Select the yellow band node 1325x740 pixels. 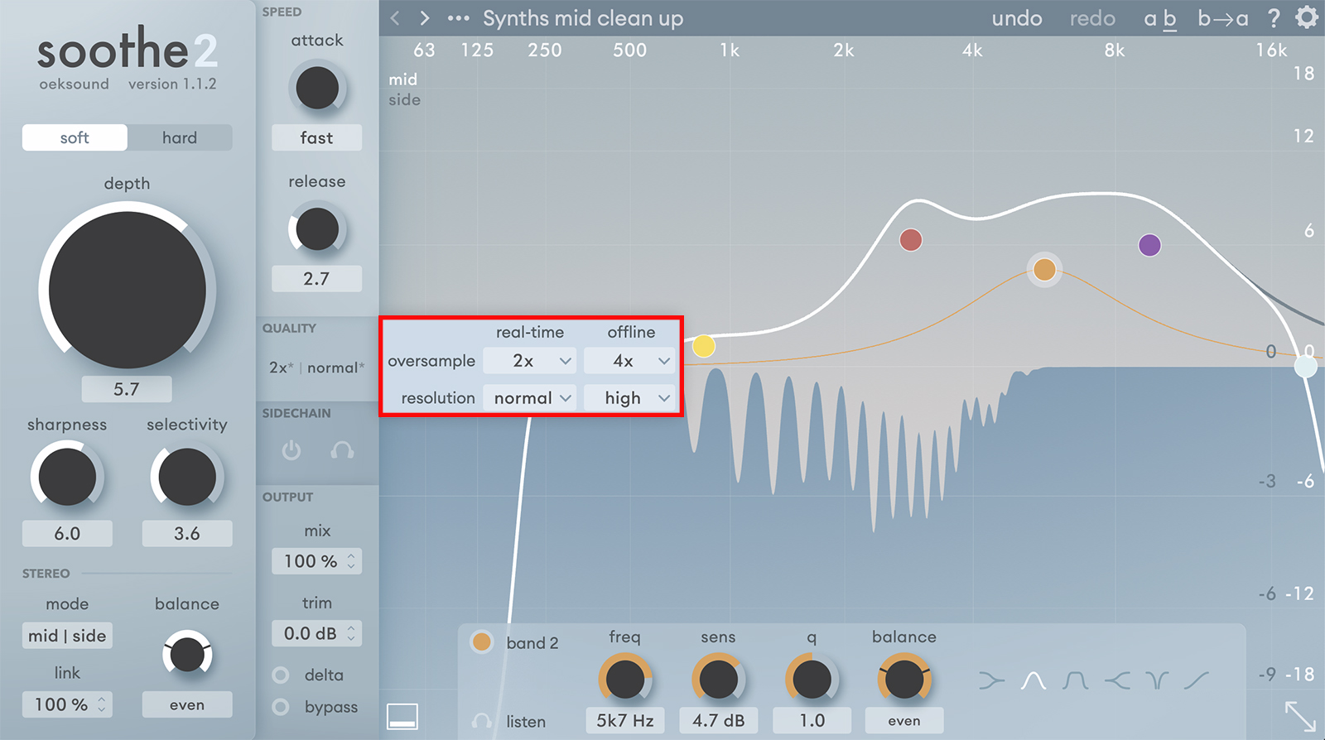704,346
